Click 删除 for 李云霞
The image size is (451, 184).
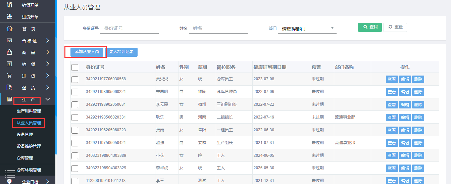point(418,105)
